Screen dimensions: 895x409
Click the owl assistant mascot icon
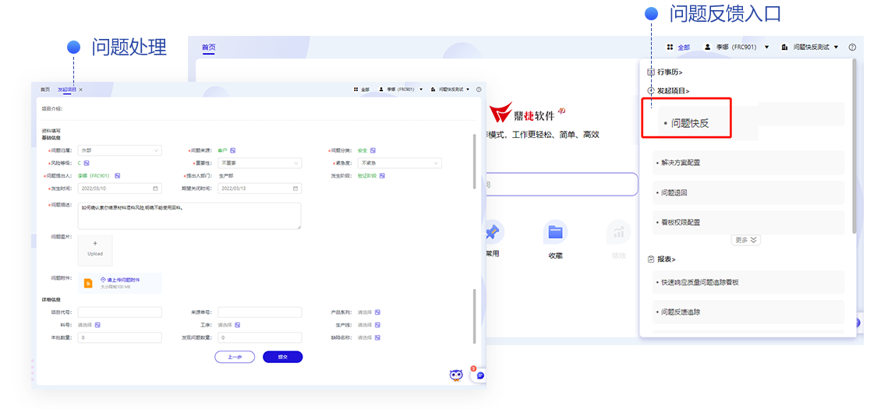[456, 376]
